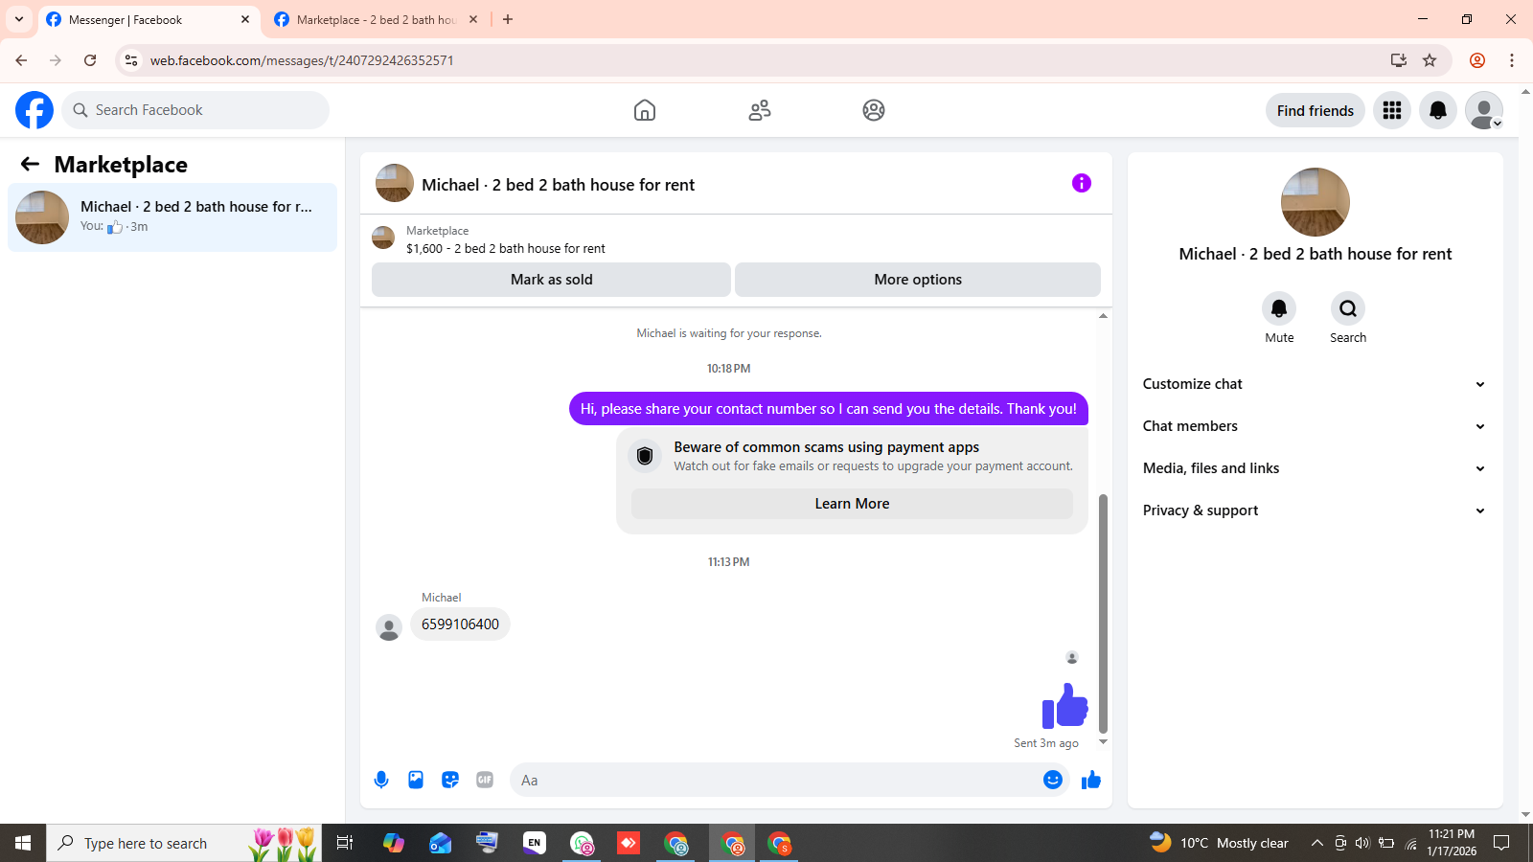1533x862 pixels.
Task: Expand Customize chat section
Action: point(1315,384)
